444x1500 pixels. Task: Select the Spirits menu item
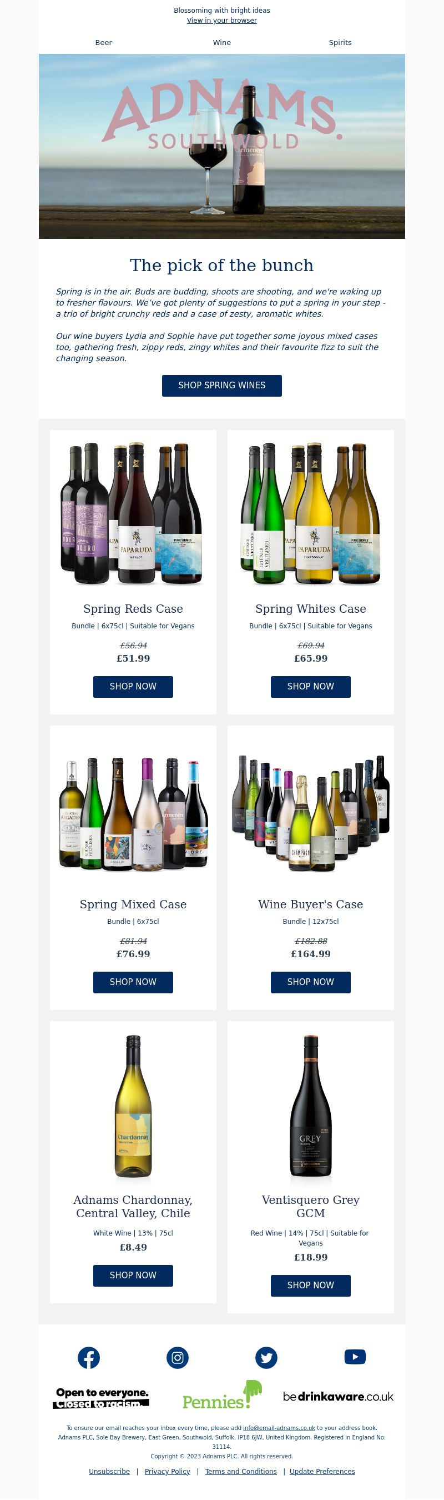340,43
